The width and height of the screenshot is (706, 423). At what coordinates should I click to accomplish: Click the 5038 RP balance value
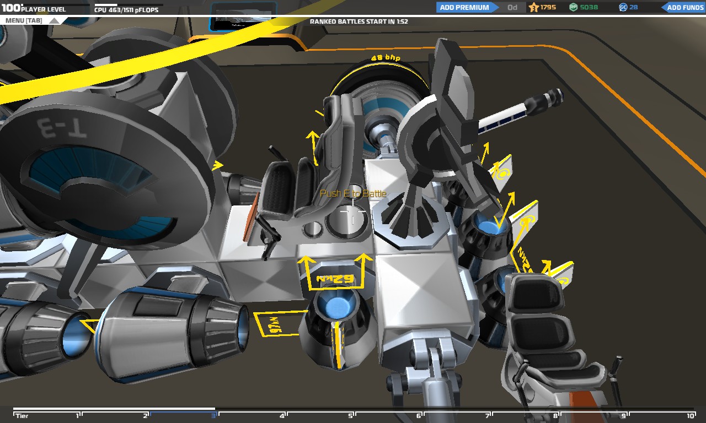589,7
